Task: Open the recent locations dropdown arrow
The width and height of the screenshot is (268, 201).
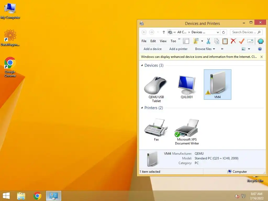Action: tap(158, 32)
